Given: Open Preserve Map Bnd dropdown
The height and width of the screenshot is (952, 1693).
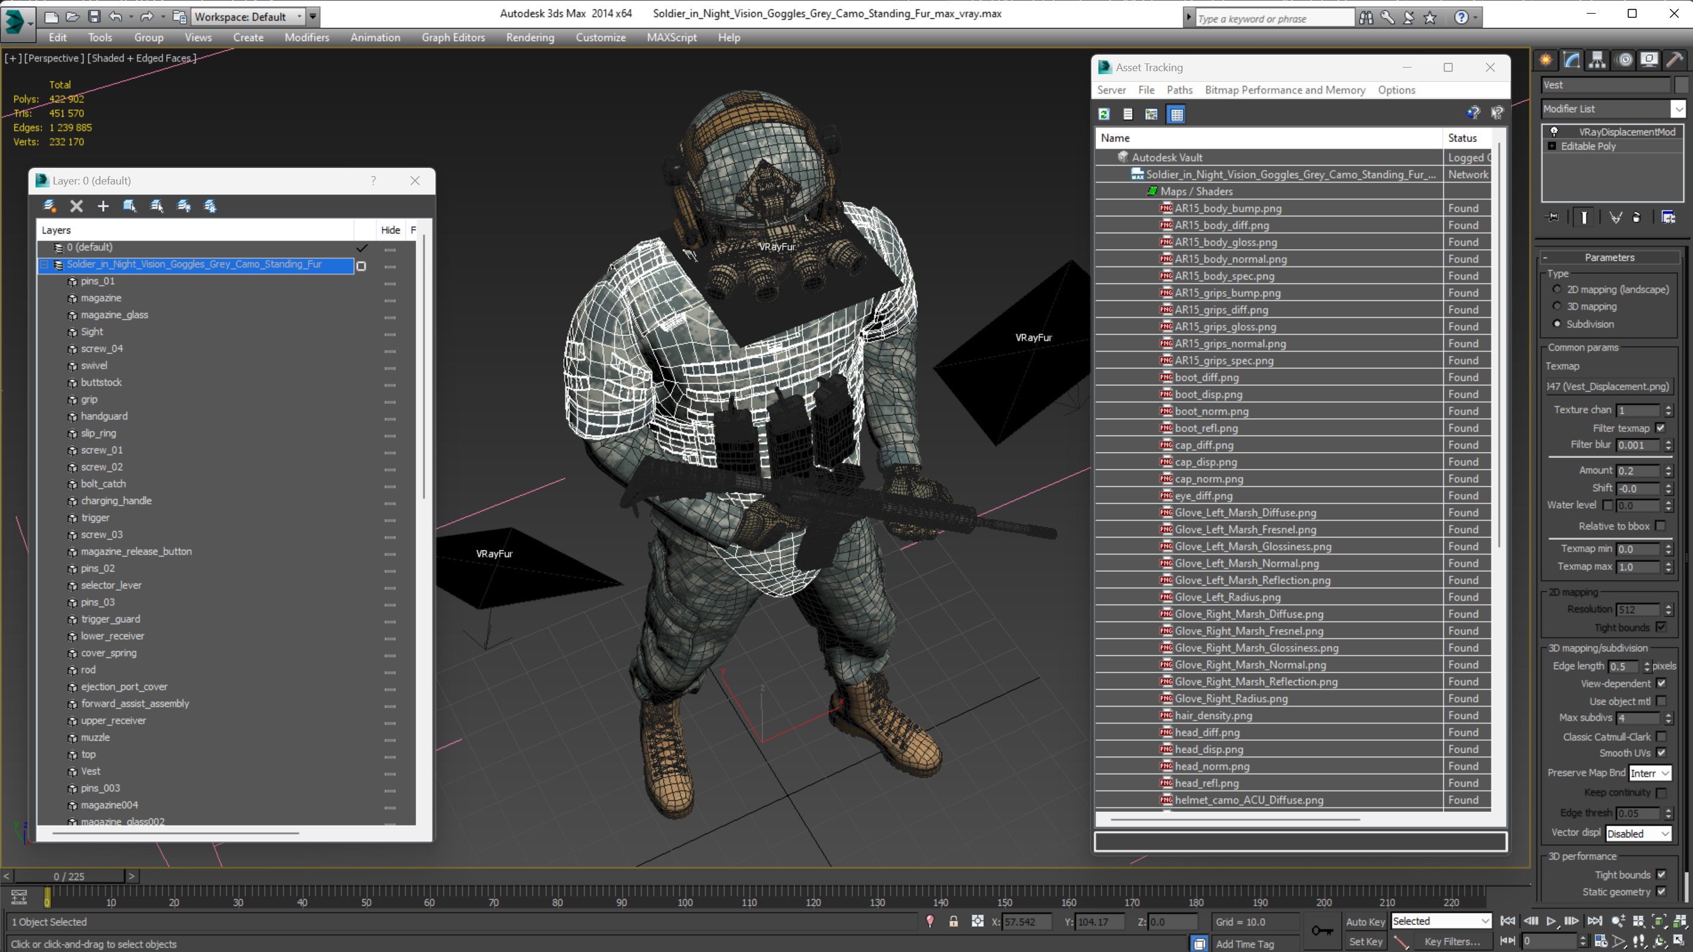Looking at the screenshot, I should [1650, 773].
